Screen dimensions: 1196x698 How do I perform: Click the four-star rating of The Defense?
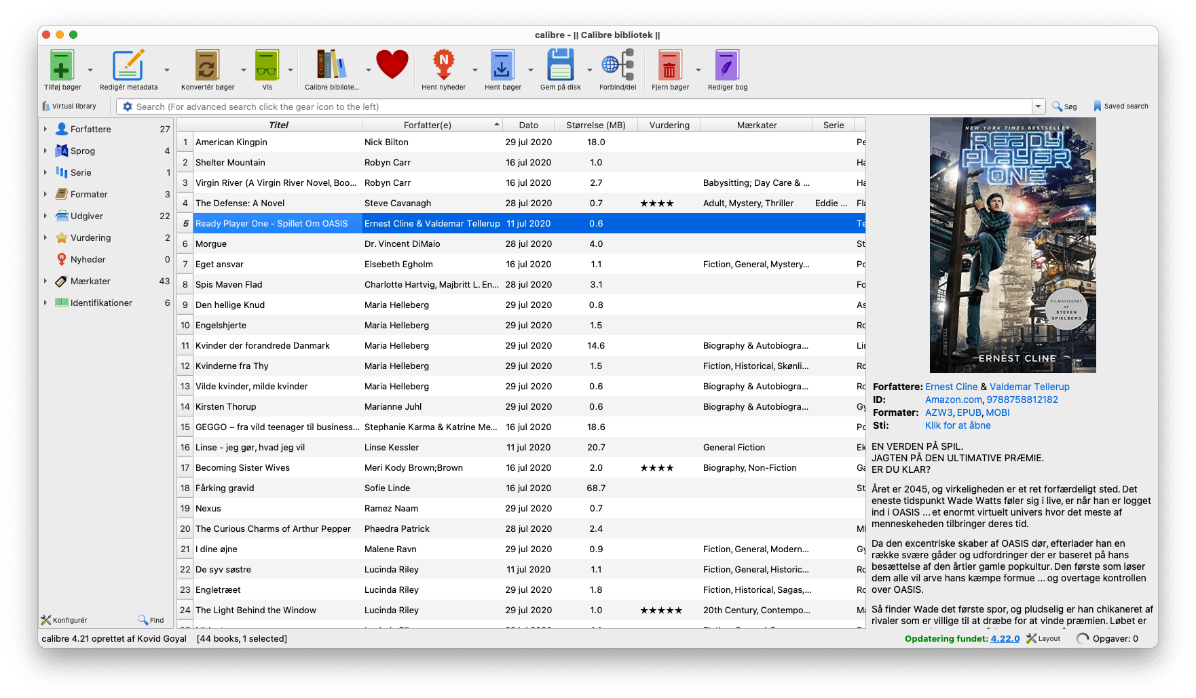(657, 203)
